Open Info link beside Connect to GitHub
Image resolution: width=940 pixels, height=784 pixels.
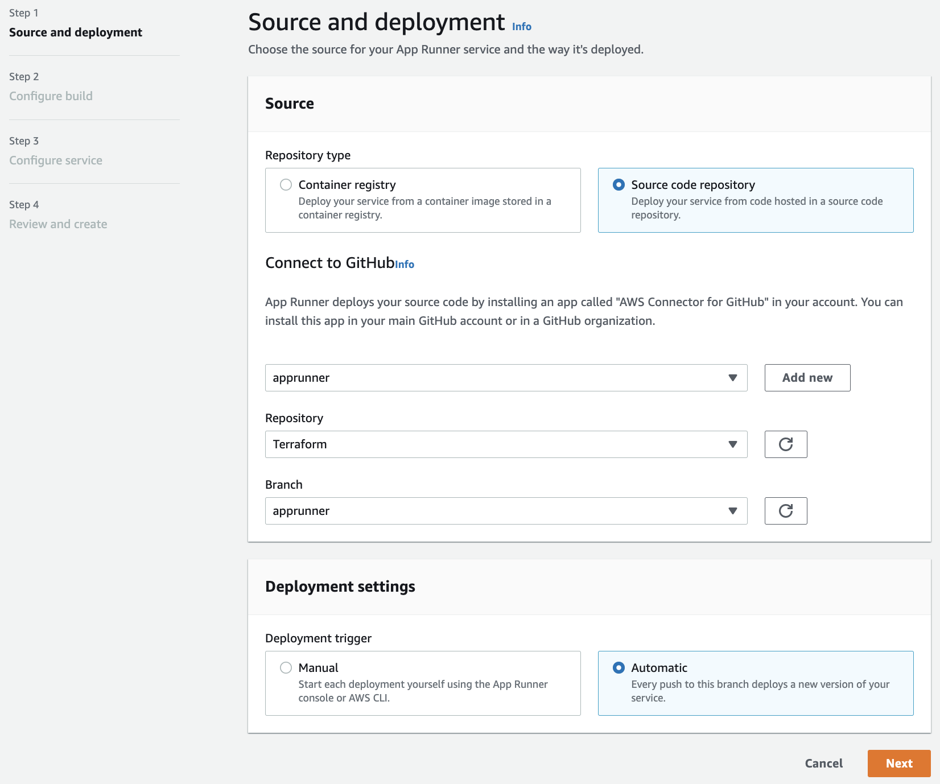tap(405, 265)
